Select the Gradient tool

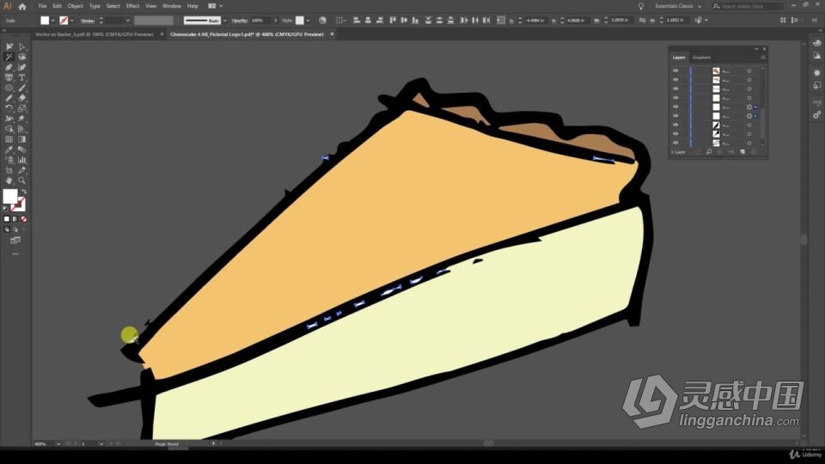(21, 139)
